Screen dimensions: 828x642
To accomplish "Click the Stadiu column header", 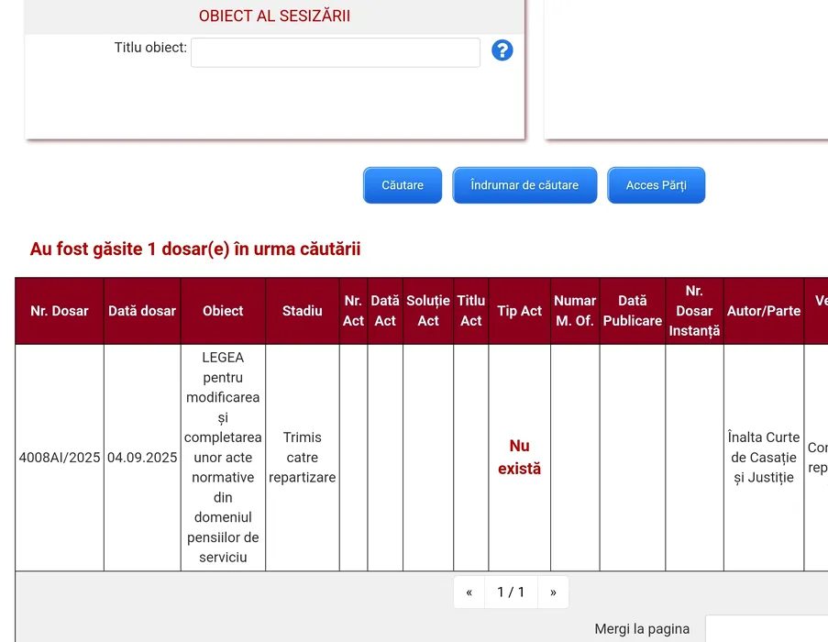I will [x=303, y=311].
